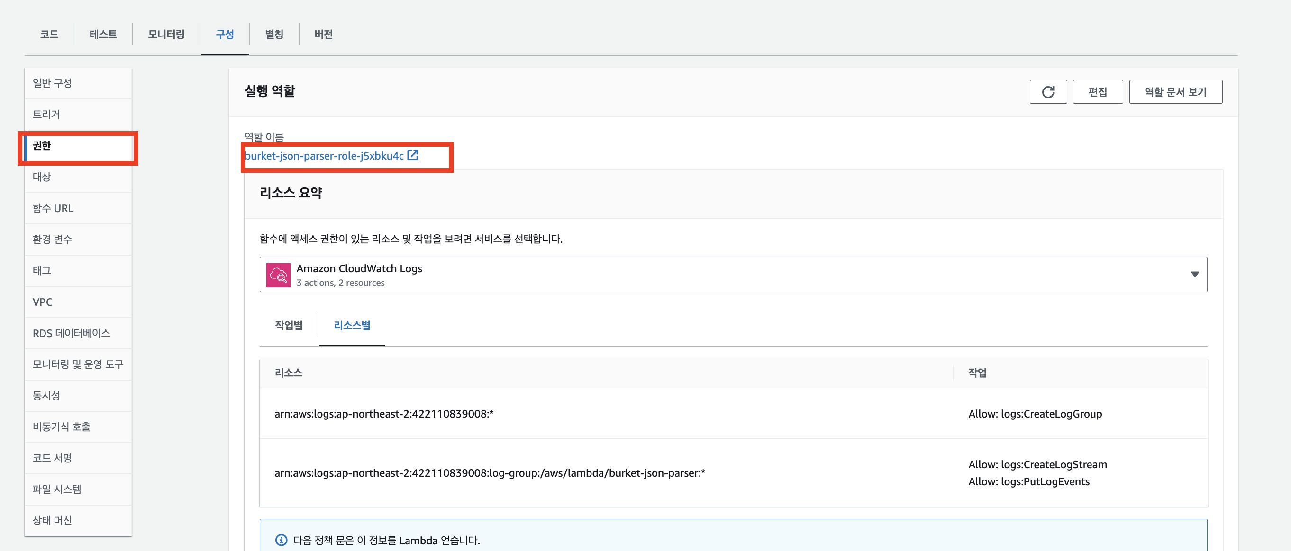The height and width of the screenshot is (551, 1291).
Task: Switch to the 작업별 tab
Action: 289,325
